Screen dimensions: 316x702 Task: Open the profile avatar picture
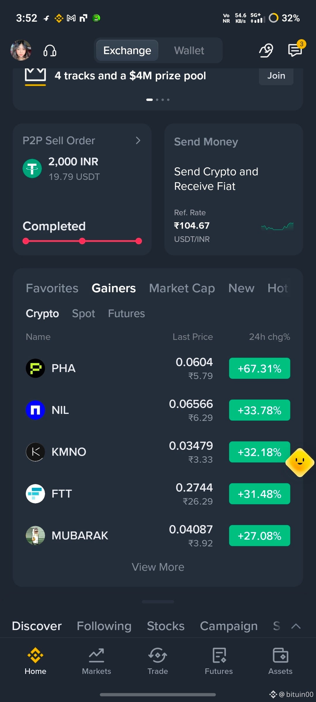point(21,50)
